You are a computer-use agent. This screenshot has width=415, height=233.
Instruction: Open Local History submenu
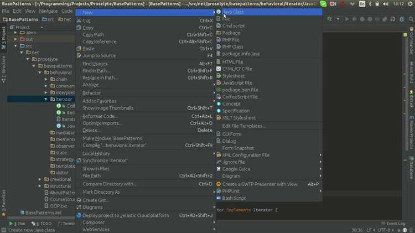[145, 153]
